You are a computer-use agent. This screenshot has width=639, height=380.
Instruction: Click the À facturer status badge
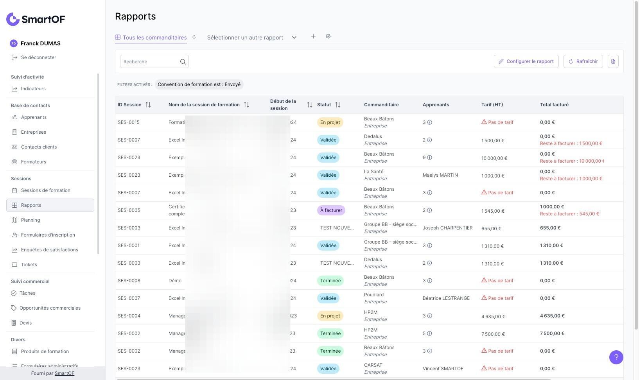331,210
